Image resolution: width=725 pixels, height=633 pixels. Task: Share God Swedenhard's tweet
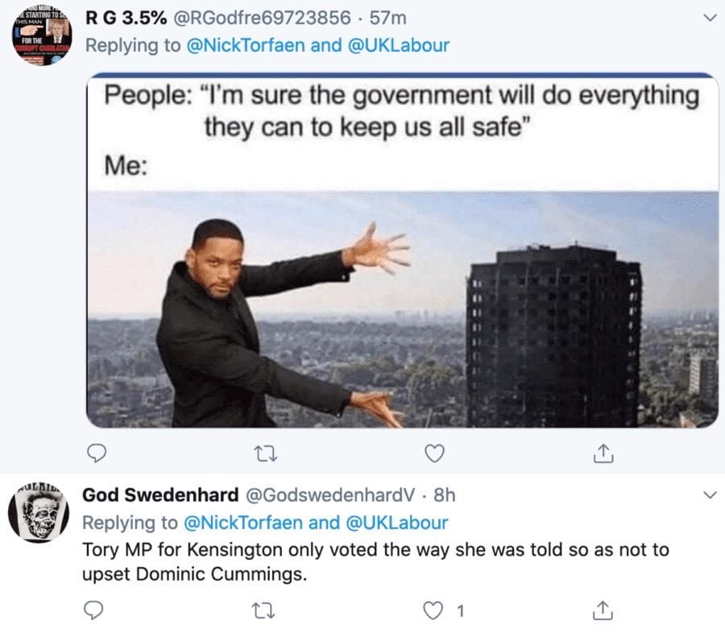603,611
